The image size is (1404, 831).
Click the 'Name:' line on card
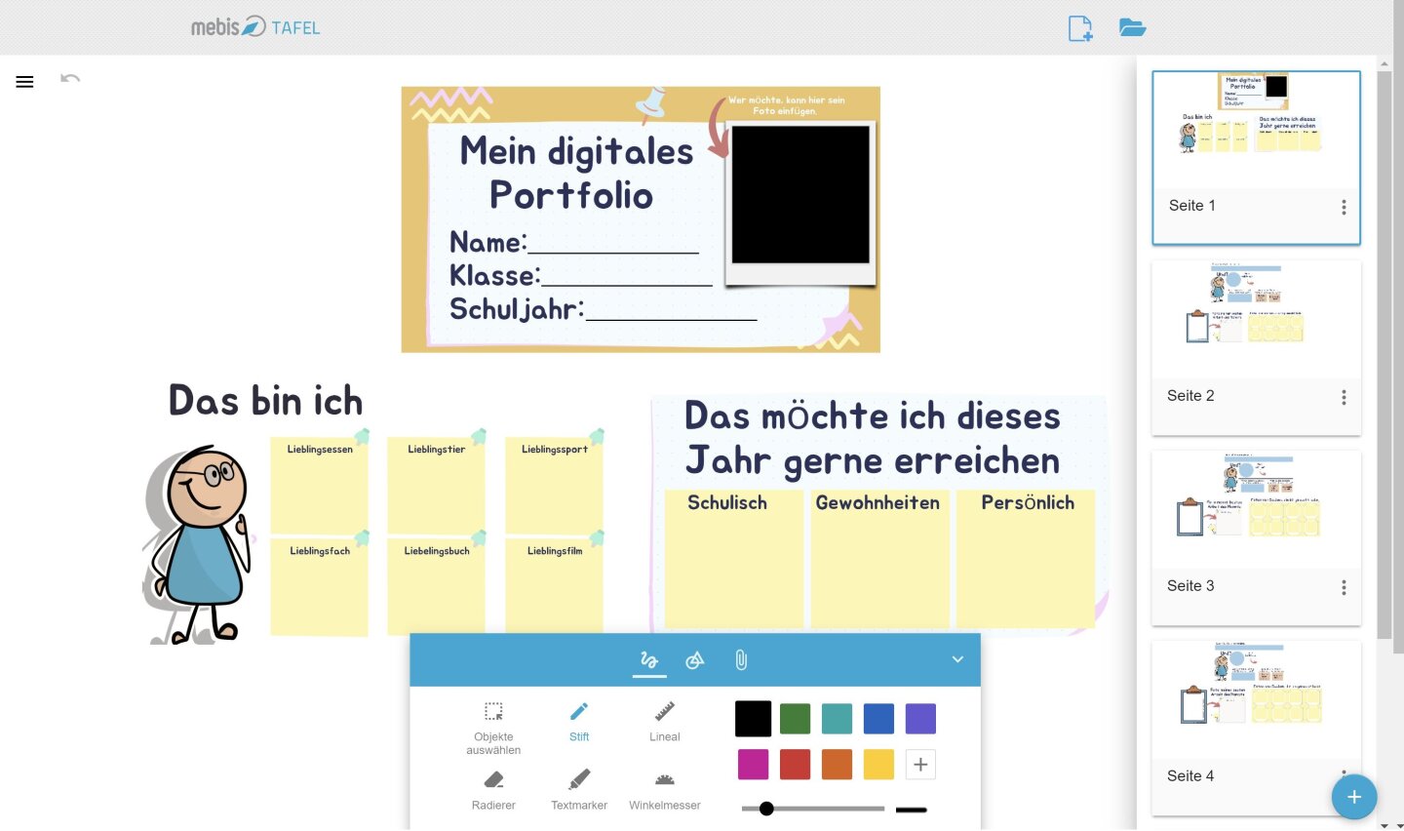point(574,242)
